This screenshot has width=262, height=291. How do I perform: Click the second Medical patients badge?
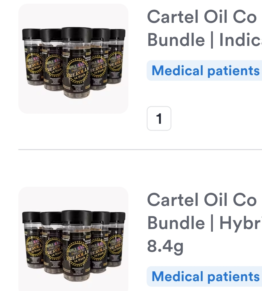click(204, 276)
